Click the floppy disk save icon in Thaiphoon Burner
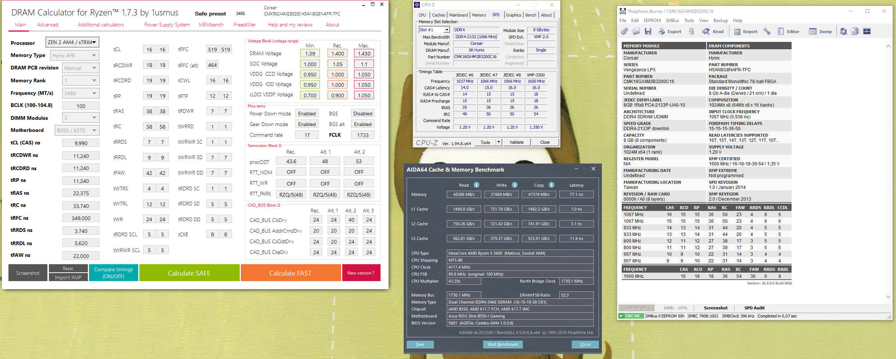This screenshot has width=896, height=359. point(648,32)
